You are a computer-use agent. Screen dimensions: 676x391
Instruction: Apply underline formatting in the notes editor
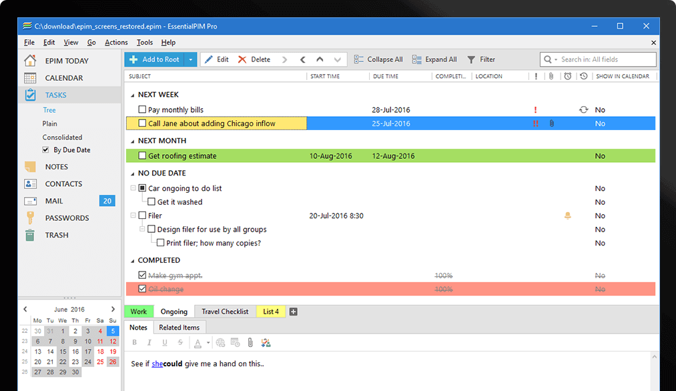click(165, 343)
